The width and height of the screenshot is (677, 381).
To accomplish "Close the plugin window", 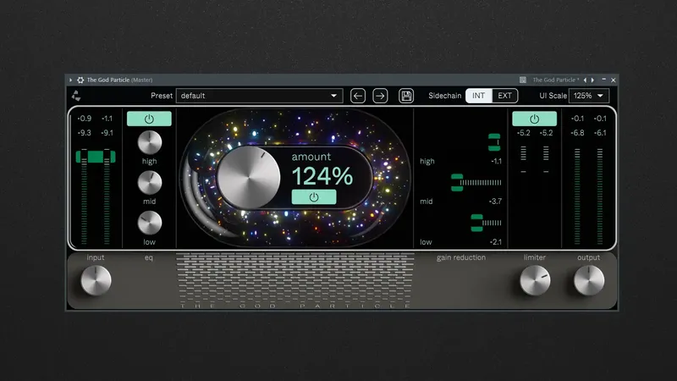I will pyautogui.click(x=613, y=80).
